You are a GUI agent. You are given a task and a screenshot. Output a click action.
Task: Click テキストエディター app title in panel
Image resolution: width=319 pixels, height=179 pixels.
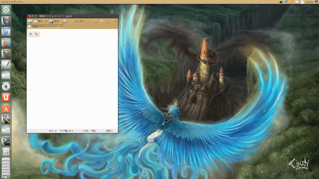[x=12, y=2]
